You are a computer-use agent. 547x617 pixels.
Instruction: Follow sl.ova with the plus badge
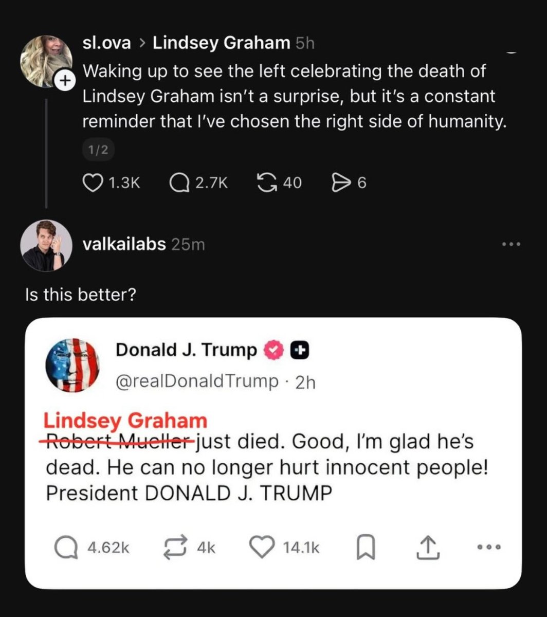click(64, 81)
